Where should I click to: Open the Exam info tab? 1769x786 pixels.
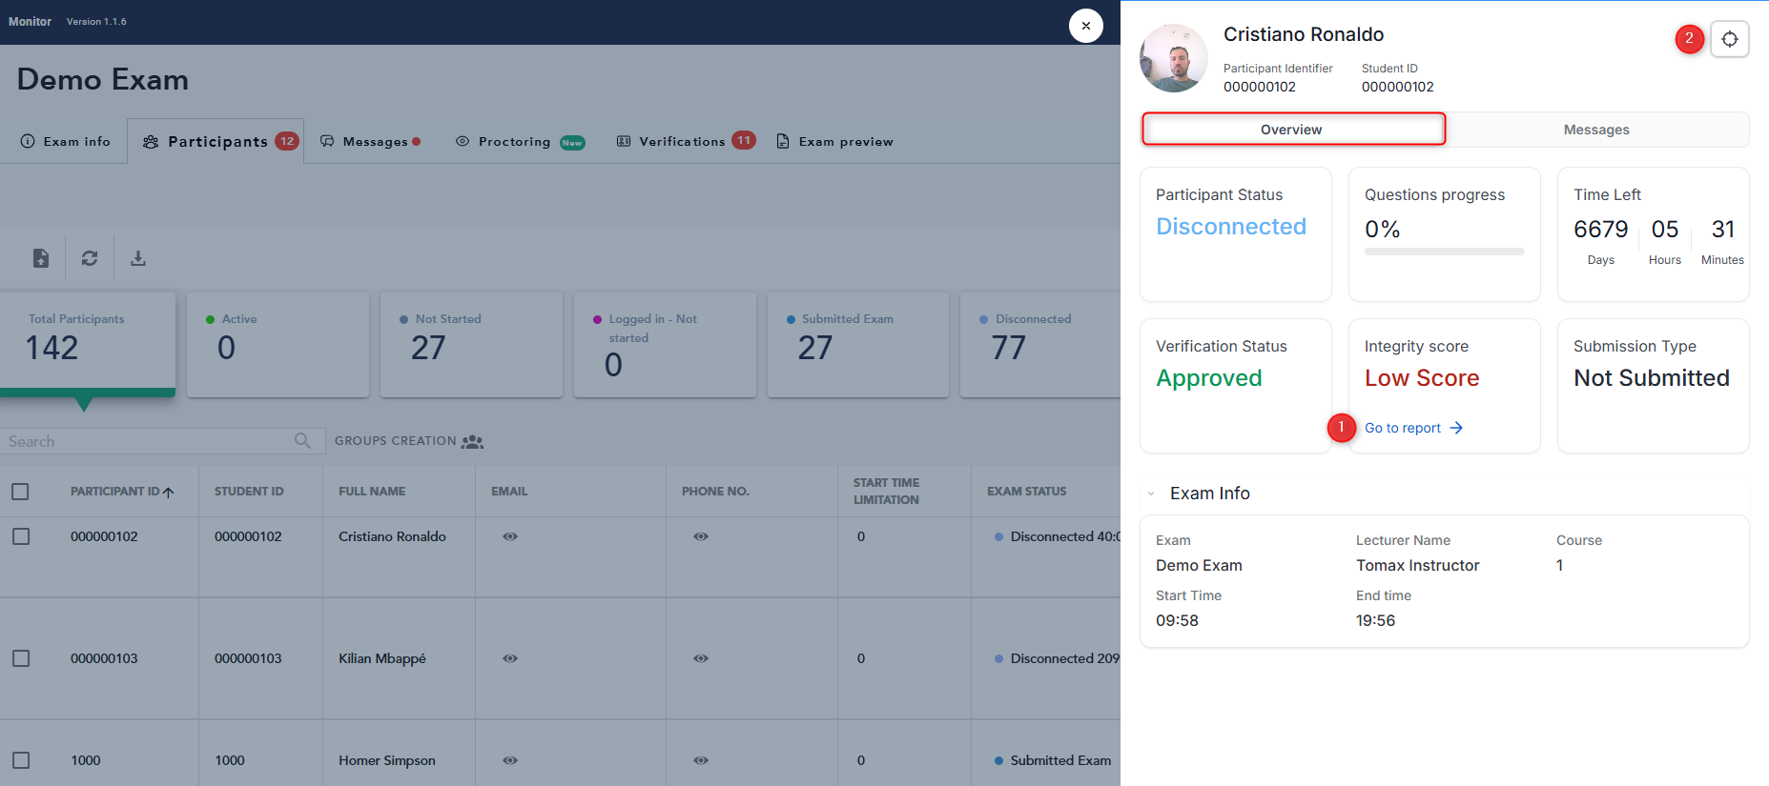click(x=65, y=141)
